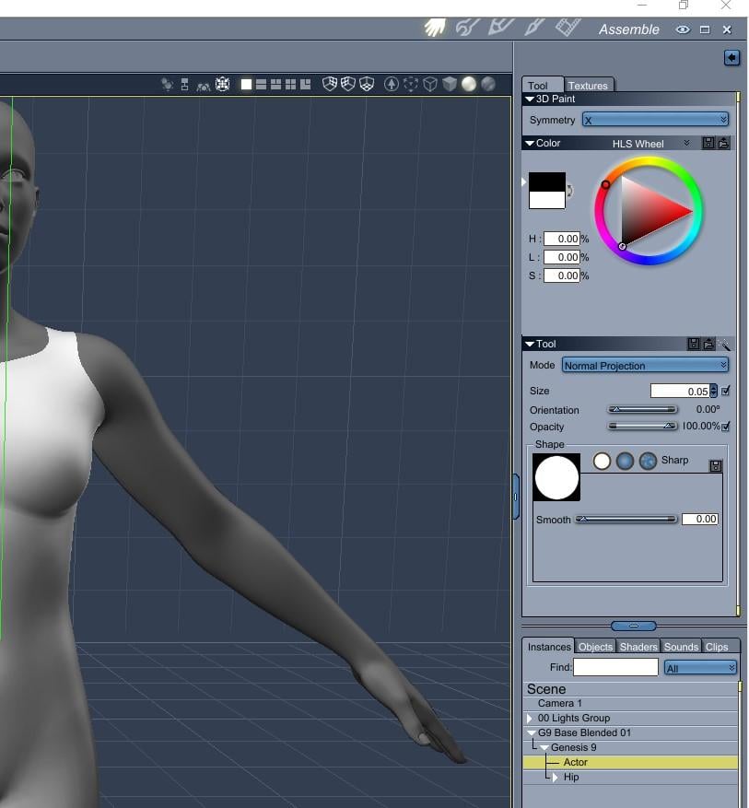Select two horizontal panes layout icon

261,84
